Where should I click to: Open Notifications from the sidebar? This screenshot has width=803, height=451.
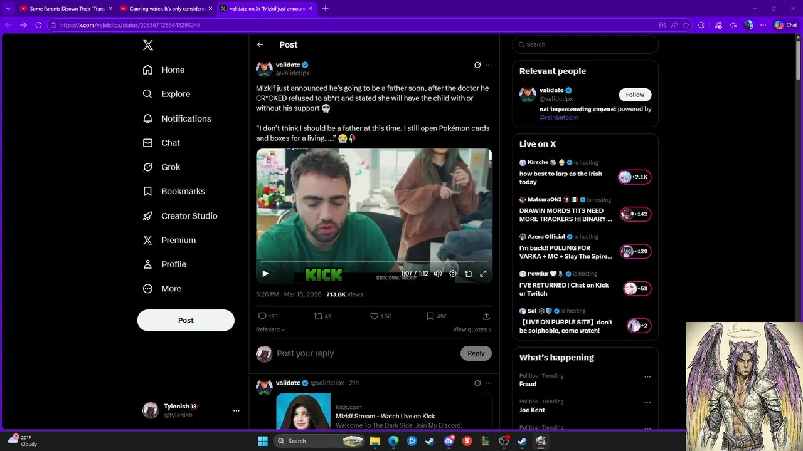click(x=177, y=118)
